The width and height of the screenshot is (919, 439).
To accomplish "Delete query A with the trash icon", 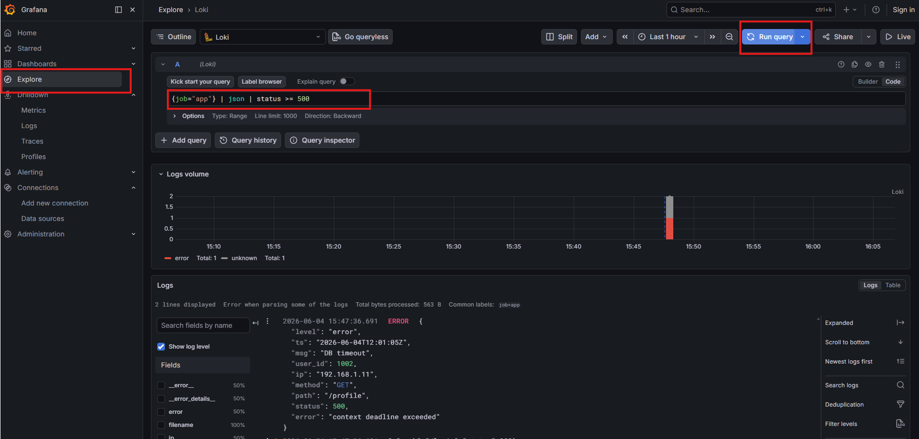I will (x=882, y=64).
